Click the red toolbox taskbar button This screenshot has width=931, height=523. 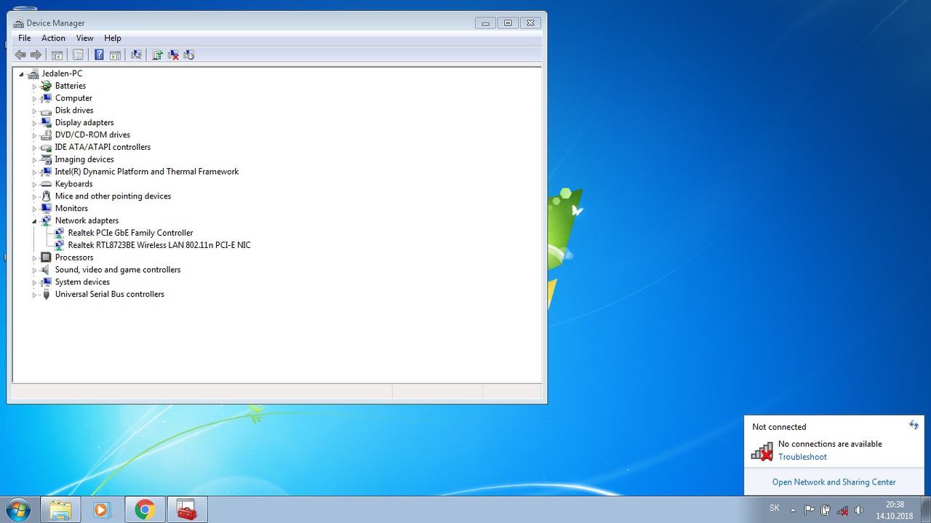[187, 509]
